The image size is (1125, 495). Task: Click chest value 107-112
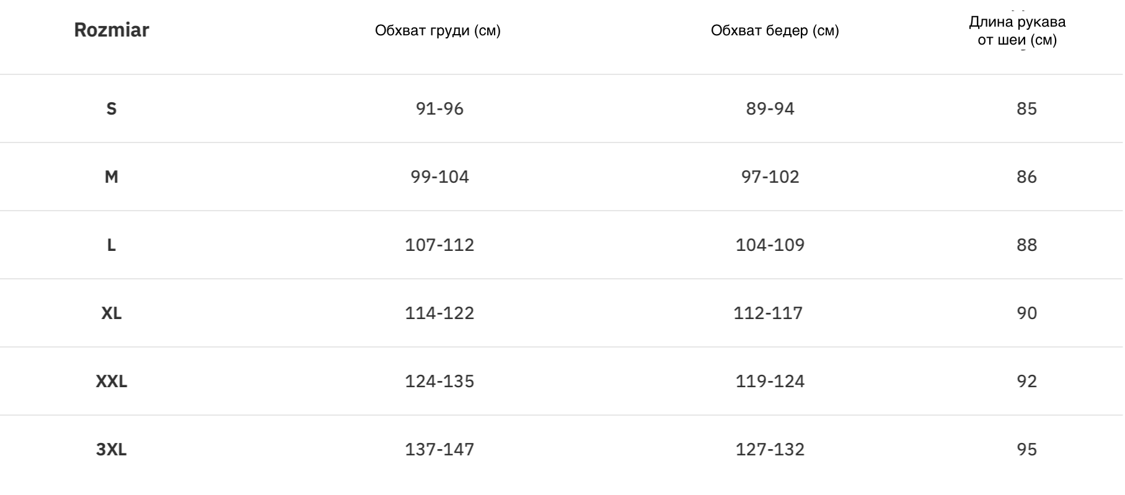[439, 245]
